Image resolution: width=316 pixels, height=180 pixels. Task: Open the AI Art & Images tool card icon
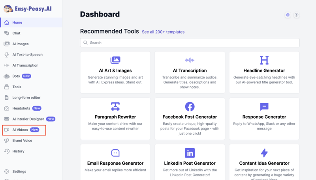tap(115, 60)
